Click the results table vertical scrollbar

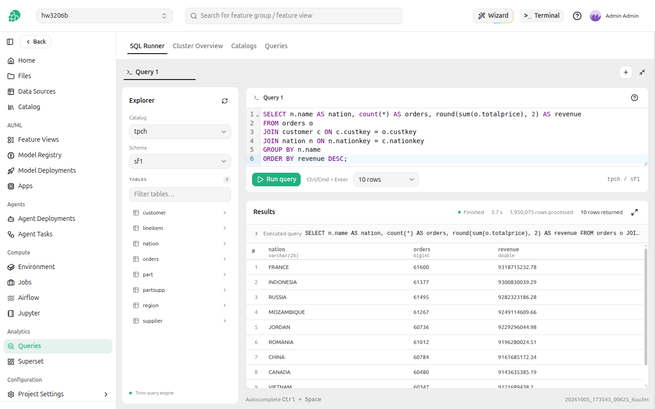pyautogui.click(x=646, y=307)
